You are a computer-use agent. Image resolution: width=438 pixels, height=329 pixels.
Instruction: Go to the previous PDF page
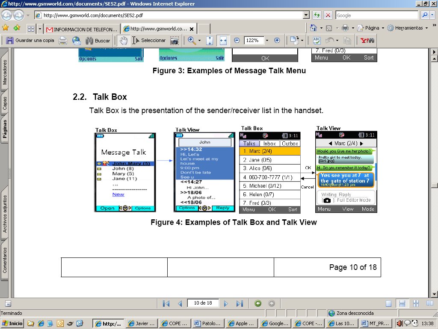[x=180, y=303]
